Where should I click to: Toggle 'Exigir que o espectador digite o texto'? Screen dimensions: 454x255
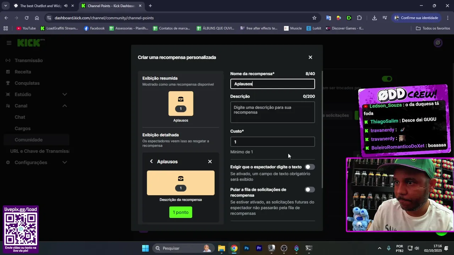[310, 167]
